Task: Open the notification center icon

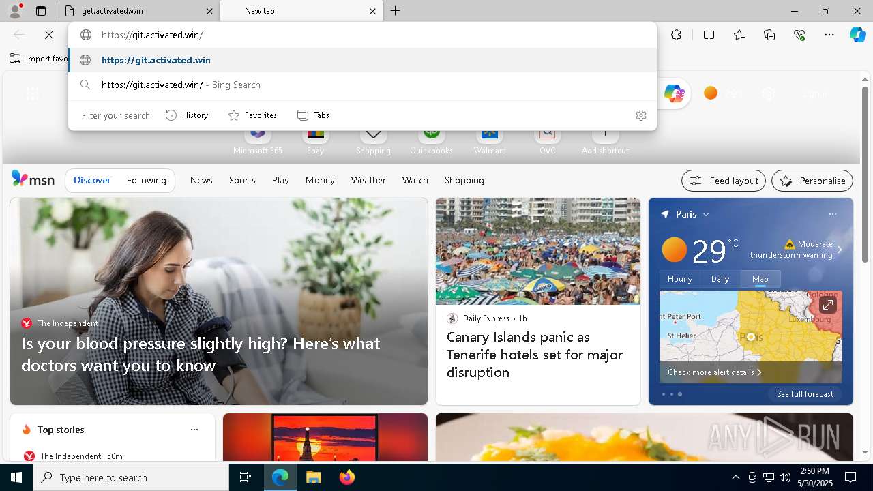Action: pos(850,477)
